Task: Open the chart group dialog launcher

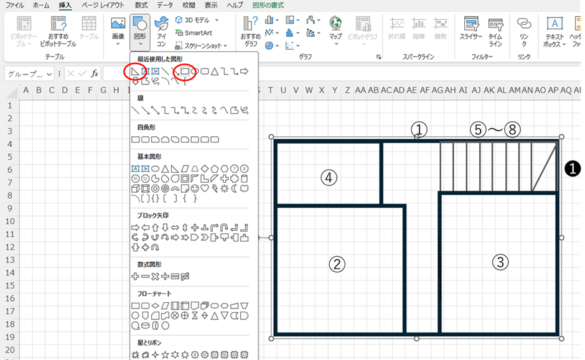Action: (x=378, y=57)
